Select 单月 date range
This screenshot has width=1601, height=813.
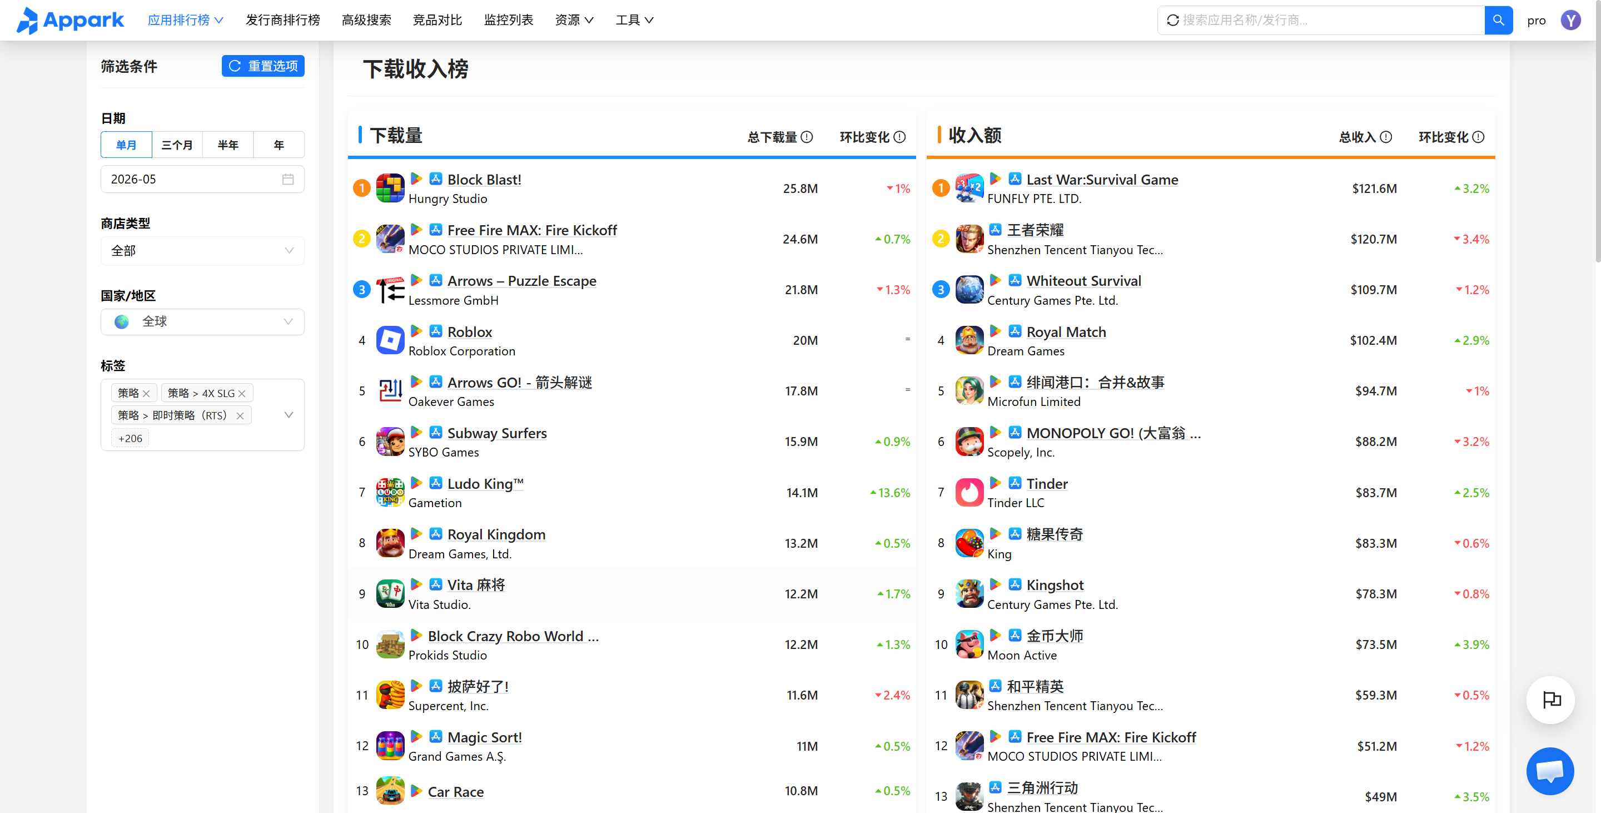126,145
